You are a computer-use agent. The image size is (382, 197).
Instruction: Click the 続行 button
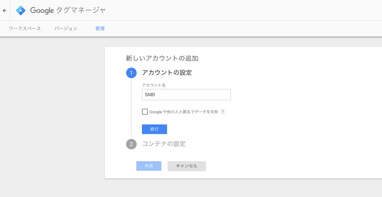[x=154, y=129]
